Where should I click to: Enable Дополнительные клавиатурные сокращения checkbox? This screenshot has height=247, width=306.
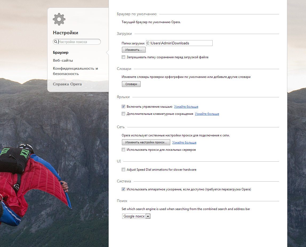(123, 114)
